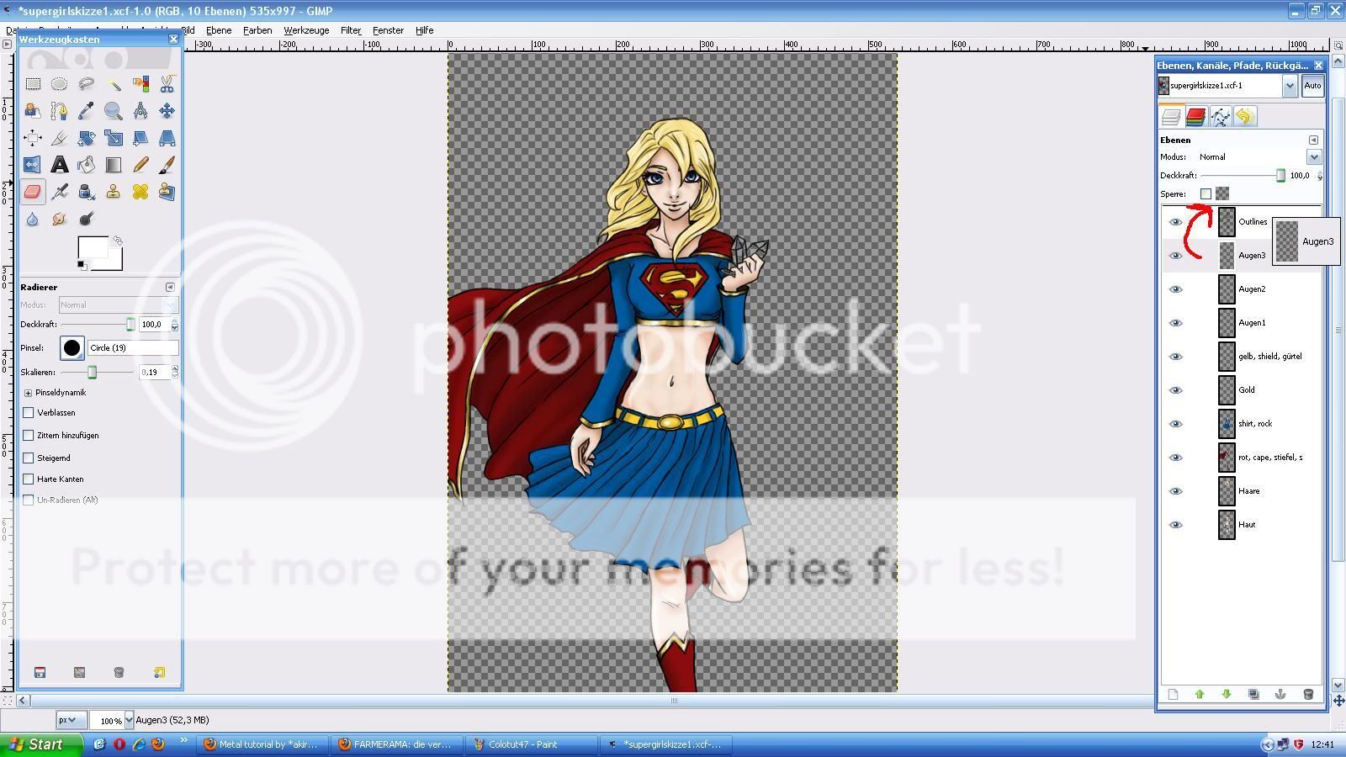The image size is (1346, 757).
Task: Expand the Pinseldynamik section
Action: pyautogui.click(x=28, y=393)
